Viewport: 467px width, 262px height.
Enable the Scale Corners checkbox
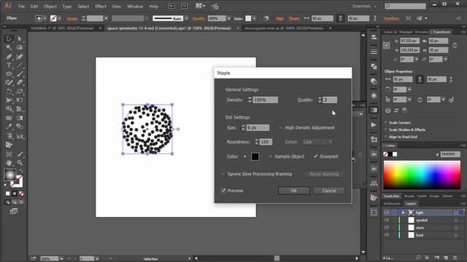point(386,123)
